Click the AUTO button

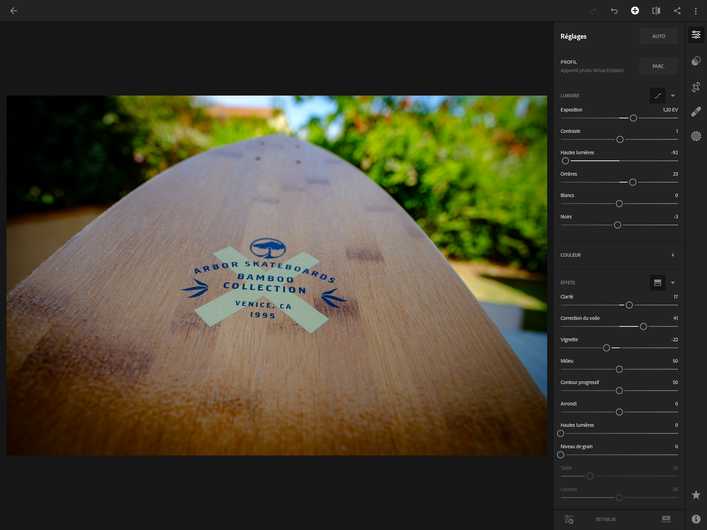[x=659, y=36]
